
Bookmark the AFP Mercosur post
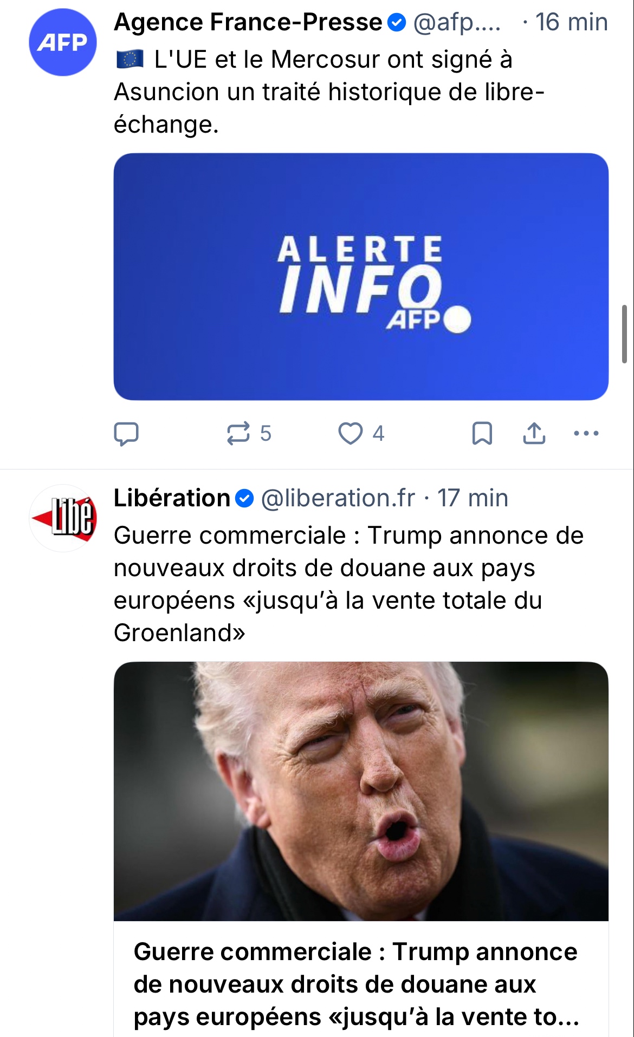pos(482,434)
